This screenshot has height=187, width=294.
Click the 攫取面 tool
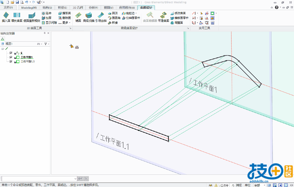coord(65,13)
